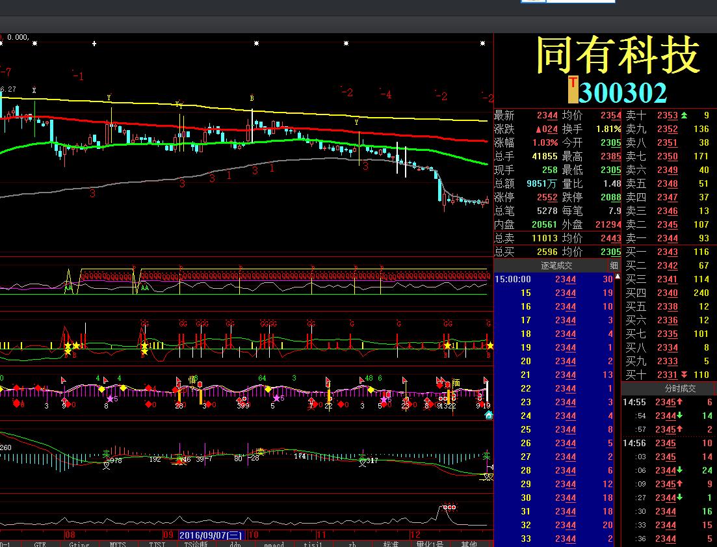The width and height of the screenshot is (717, 547).
Task: Click the 细 detail button
Action: (614, 265)
